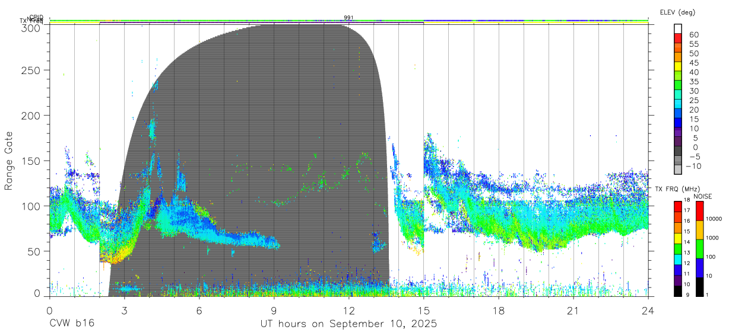Select green ELEV swatch between 30 and 35
This screenshot has height=336, width=729.
tap(679, 85)
